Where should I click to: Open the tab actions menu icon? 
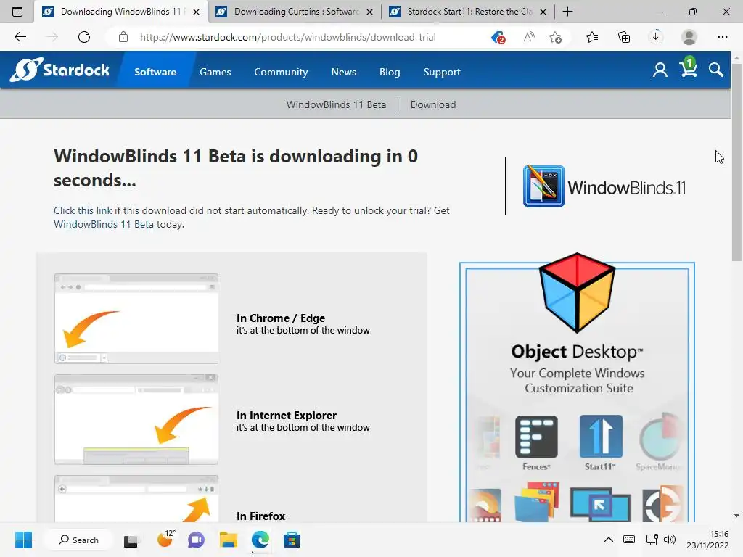(x=17, y=12)
